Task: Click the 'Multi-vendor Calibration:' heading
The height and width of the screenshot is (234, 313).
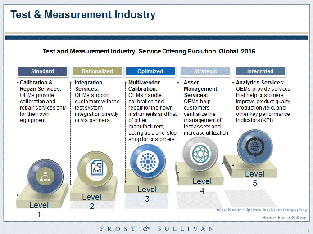Action: 144,86
